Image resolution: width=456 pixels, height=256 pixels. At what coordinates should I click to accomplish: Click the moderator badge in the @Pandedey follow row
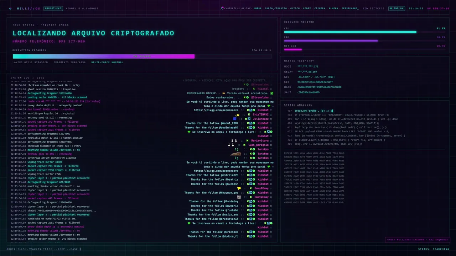250,201
